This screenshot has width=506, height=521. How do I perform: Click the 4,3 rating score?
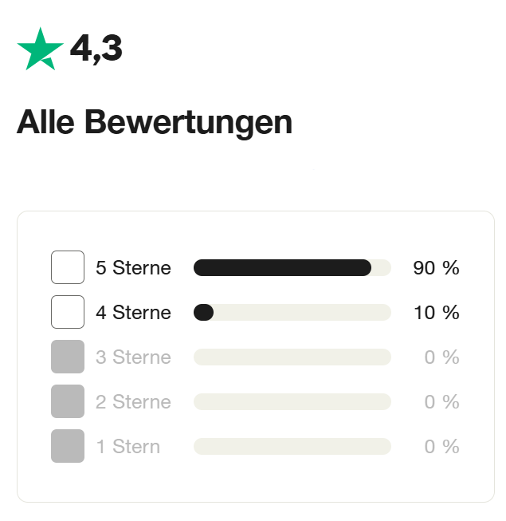[x=96, y=49]
